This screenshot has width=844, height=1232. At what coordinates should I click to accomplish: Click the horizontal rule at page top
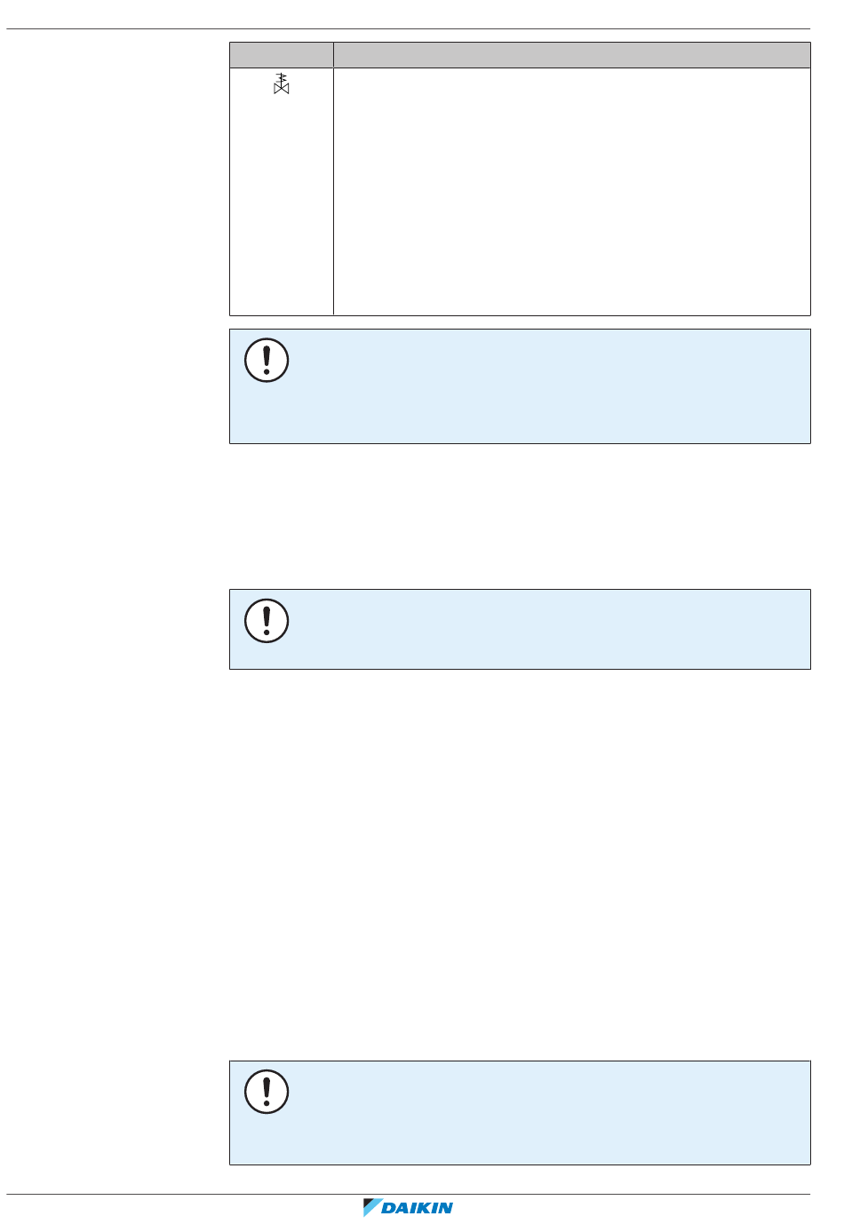(x=409, y=28)
